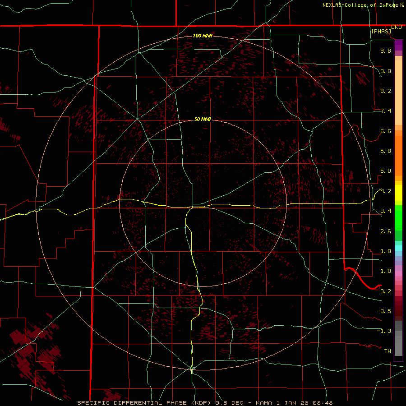Viewport: 406px width, 406px height.
Task: Click the "DKD" label above the color bar
Action: point(396,27)
